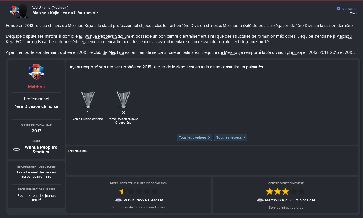This screenshot has width=363, height=218.
Task: Click the stadium icon under youth facilities rating
Action: [x=119, y=200]
